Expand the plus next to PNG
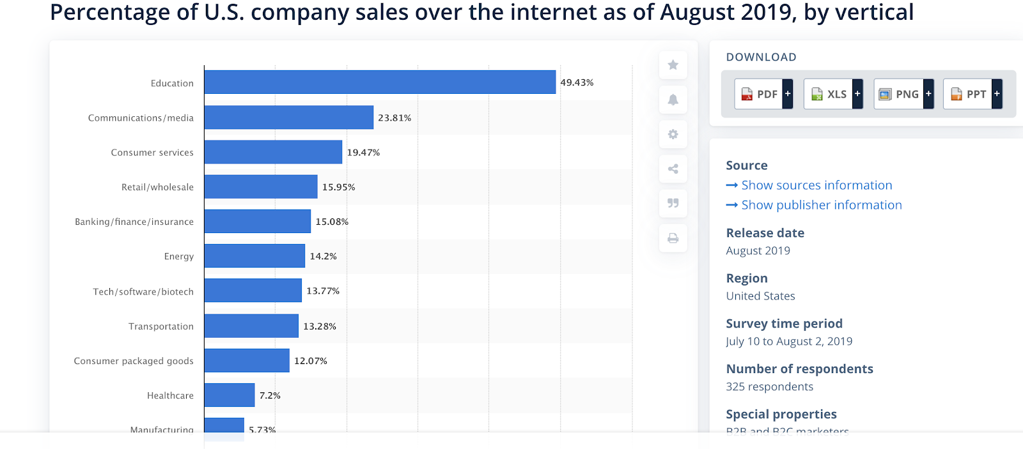The height and width of the screenshot is (449, 1023). 928,94
